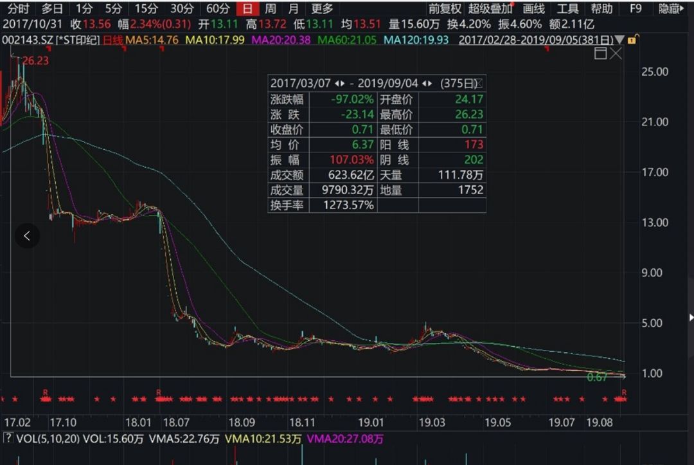Toggle the yellow lock icon
Viewport: 694px width, 465px height.
(632, 40)
